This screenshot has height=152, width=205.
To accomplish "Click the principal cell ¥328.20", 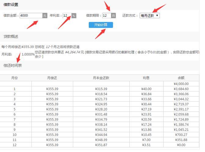I will pos(101,109).
